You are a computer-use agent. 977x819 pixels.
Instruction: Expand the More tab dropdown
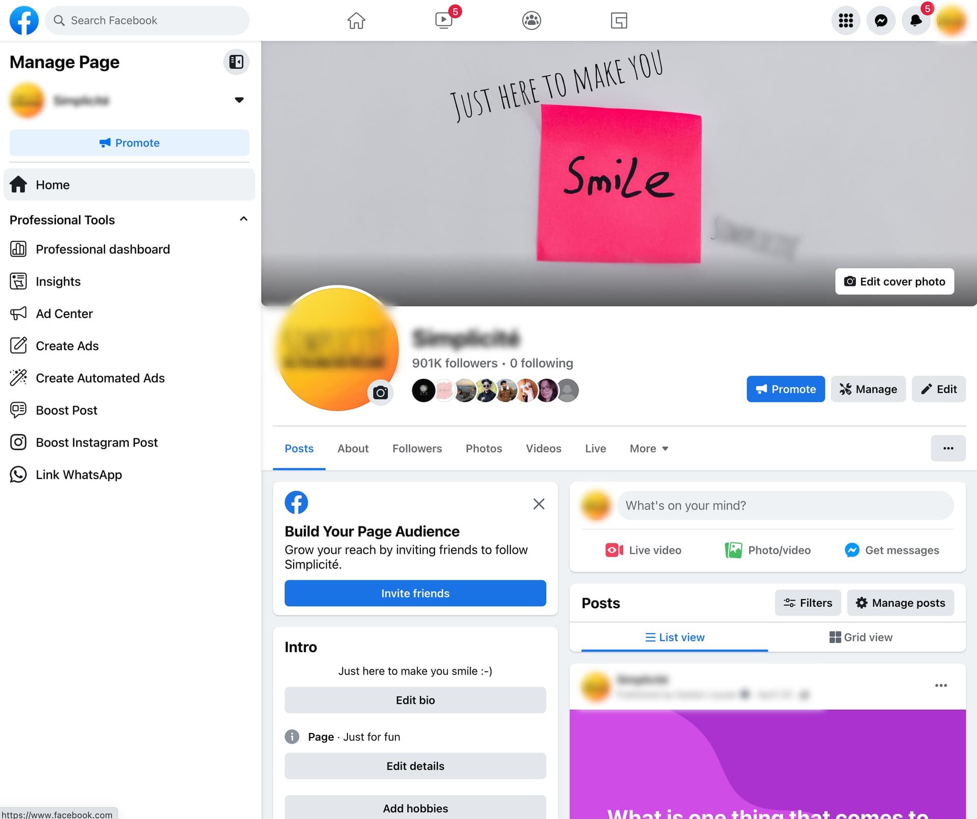point(649,448)
